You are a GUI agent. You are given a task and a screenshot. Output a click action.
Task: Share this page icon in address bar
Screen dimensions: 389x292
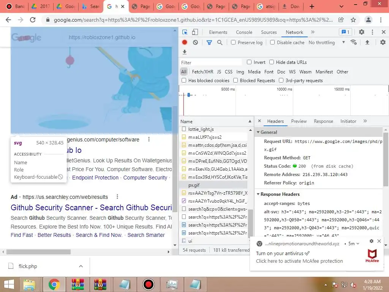point(341,20)
